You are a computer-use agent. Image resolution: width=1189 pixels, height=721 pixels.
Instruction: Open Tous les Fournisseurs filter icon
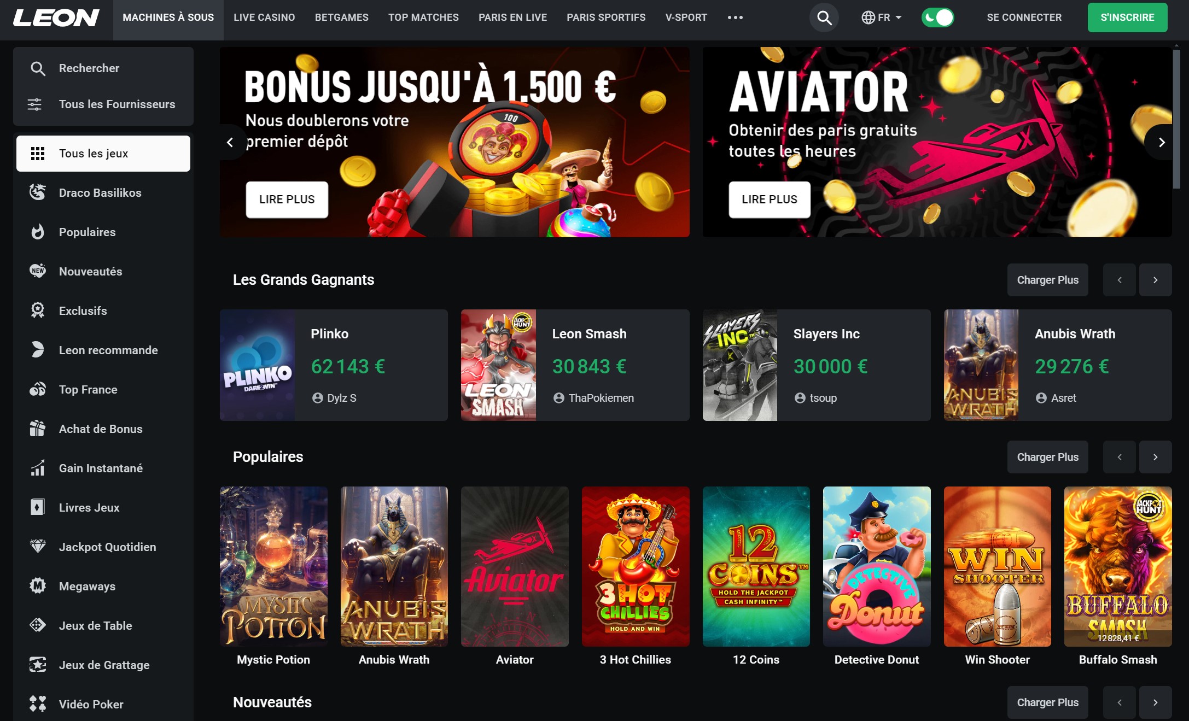35,104
